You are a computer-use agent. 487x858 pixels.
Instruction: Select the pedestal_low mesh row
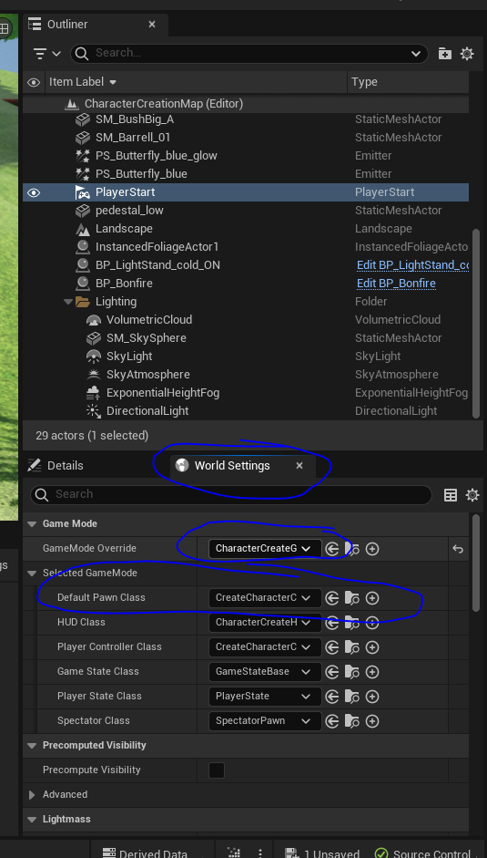(x=246, y=211)
